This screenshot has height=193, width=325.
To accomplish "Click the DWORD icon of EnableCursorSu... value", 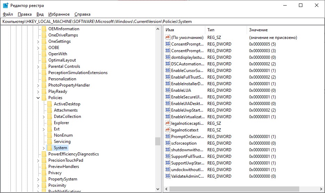I will point(167,70).
